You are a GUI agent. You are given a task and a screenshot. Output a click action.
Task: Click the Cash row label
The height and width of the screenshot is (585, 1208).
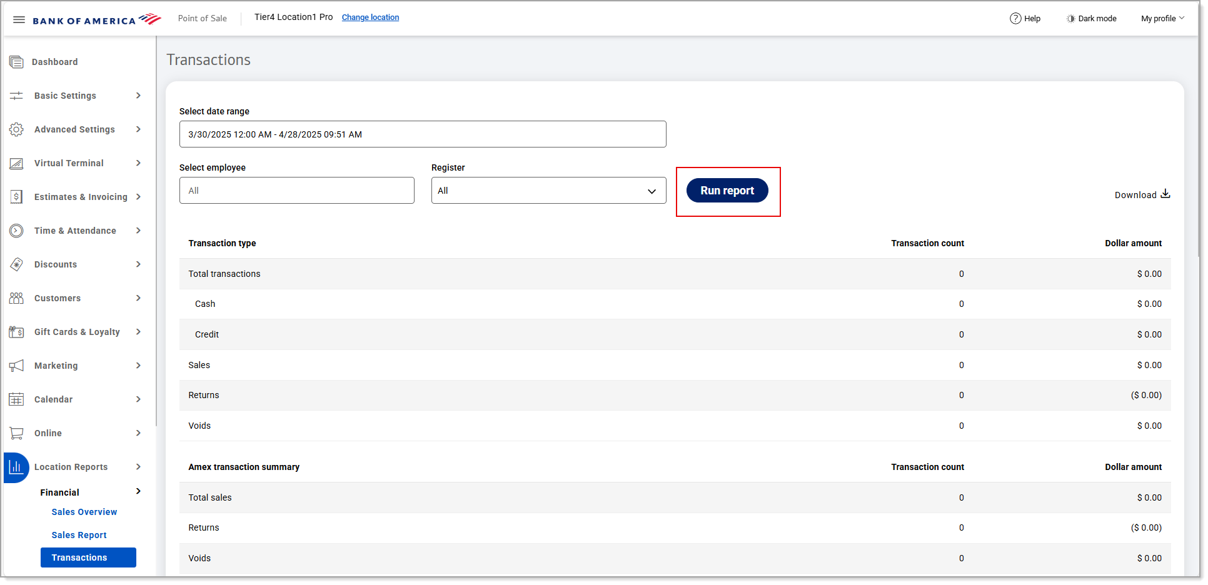(205, 304)
